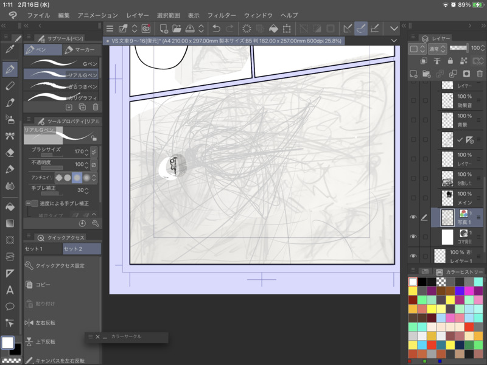Click the 左右反転 quick access button
The width and height of the screenshot is (487, 365).
pos(46,322)
